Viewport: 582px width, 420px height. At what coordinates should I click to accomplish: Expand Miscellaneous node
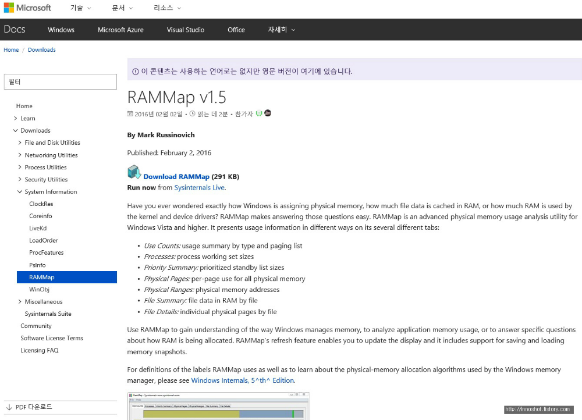tap(20, 302)
